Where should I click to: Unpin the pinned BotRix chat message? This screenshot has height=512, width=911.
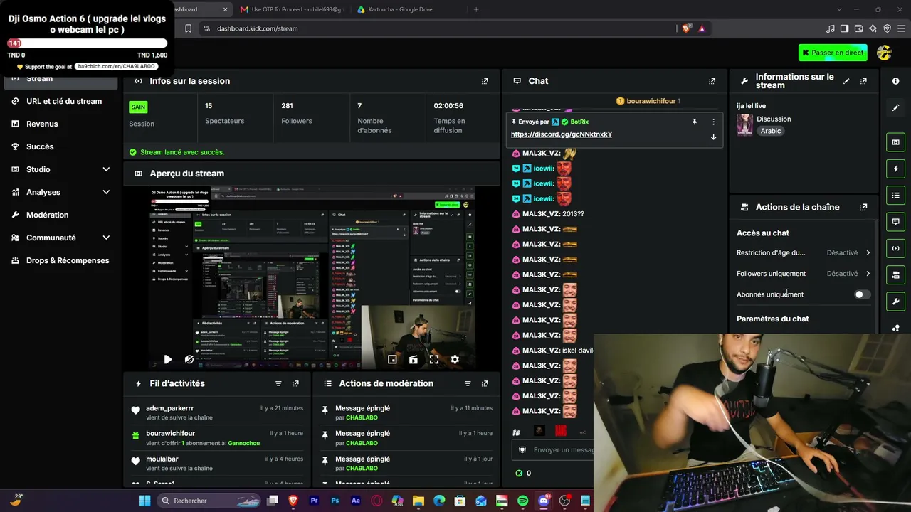pyautogui.click(x=695, y=122)
